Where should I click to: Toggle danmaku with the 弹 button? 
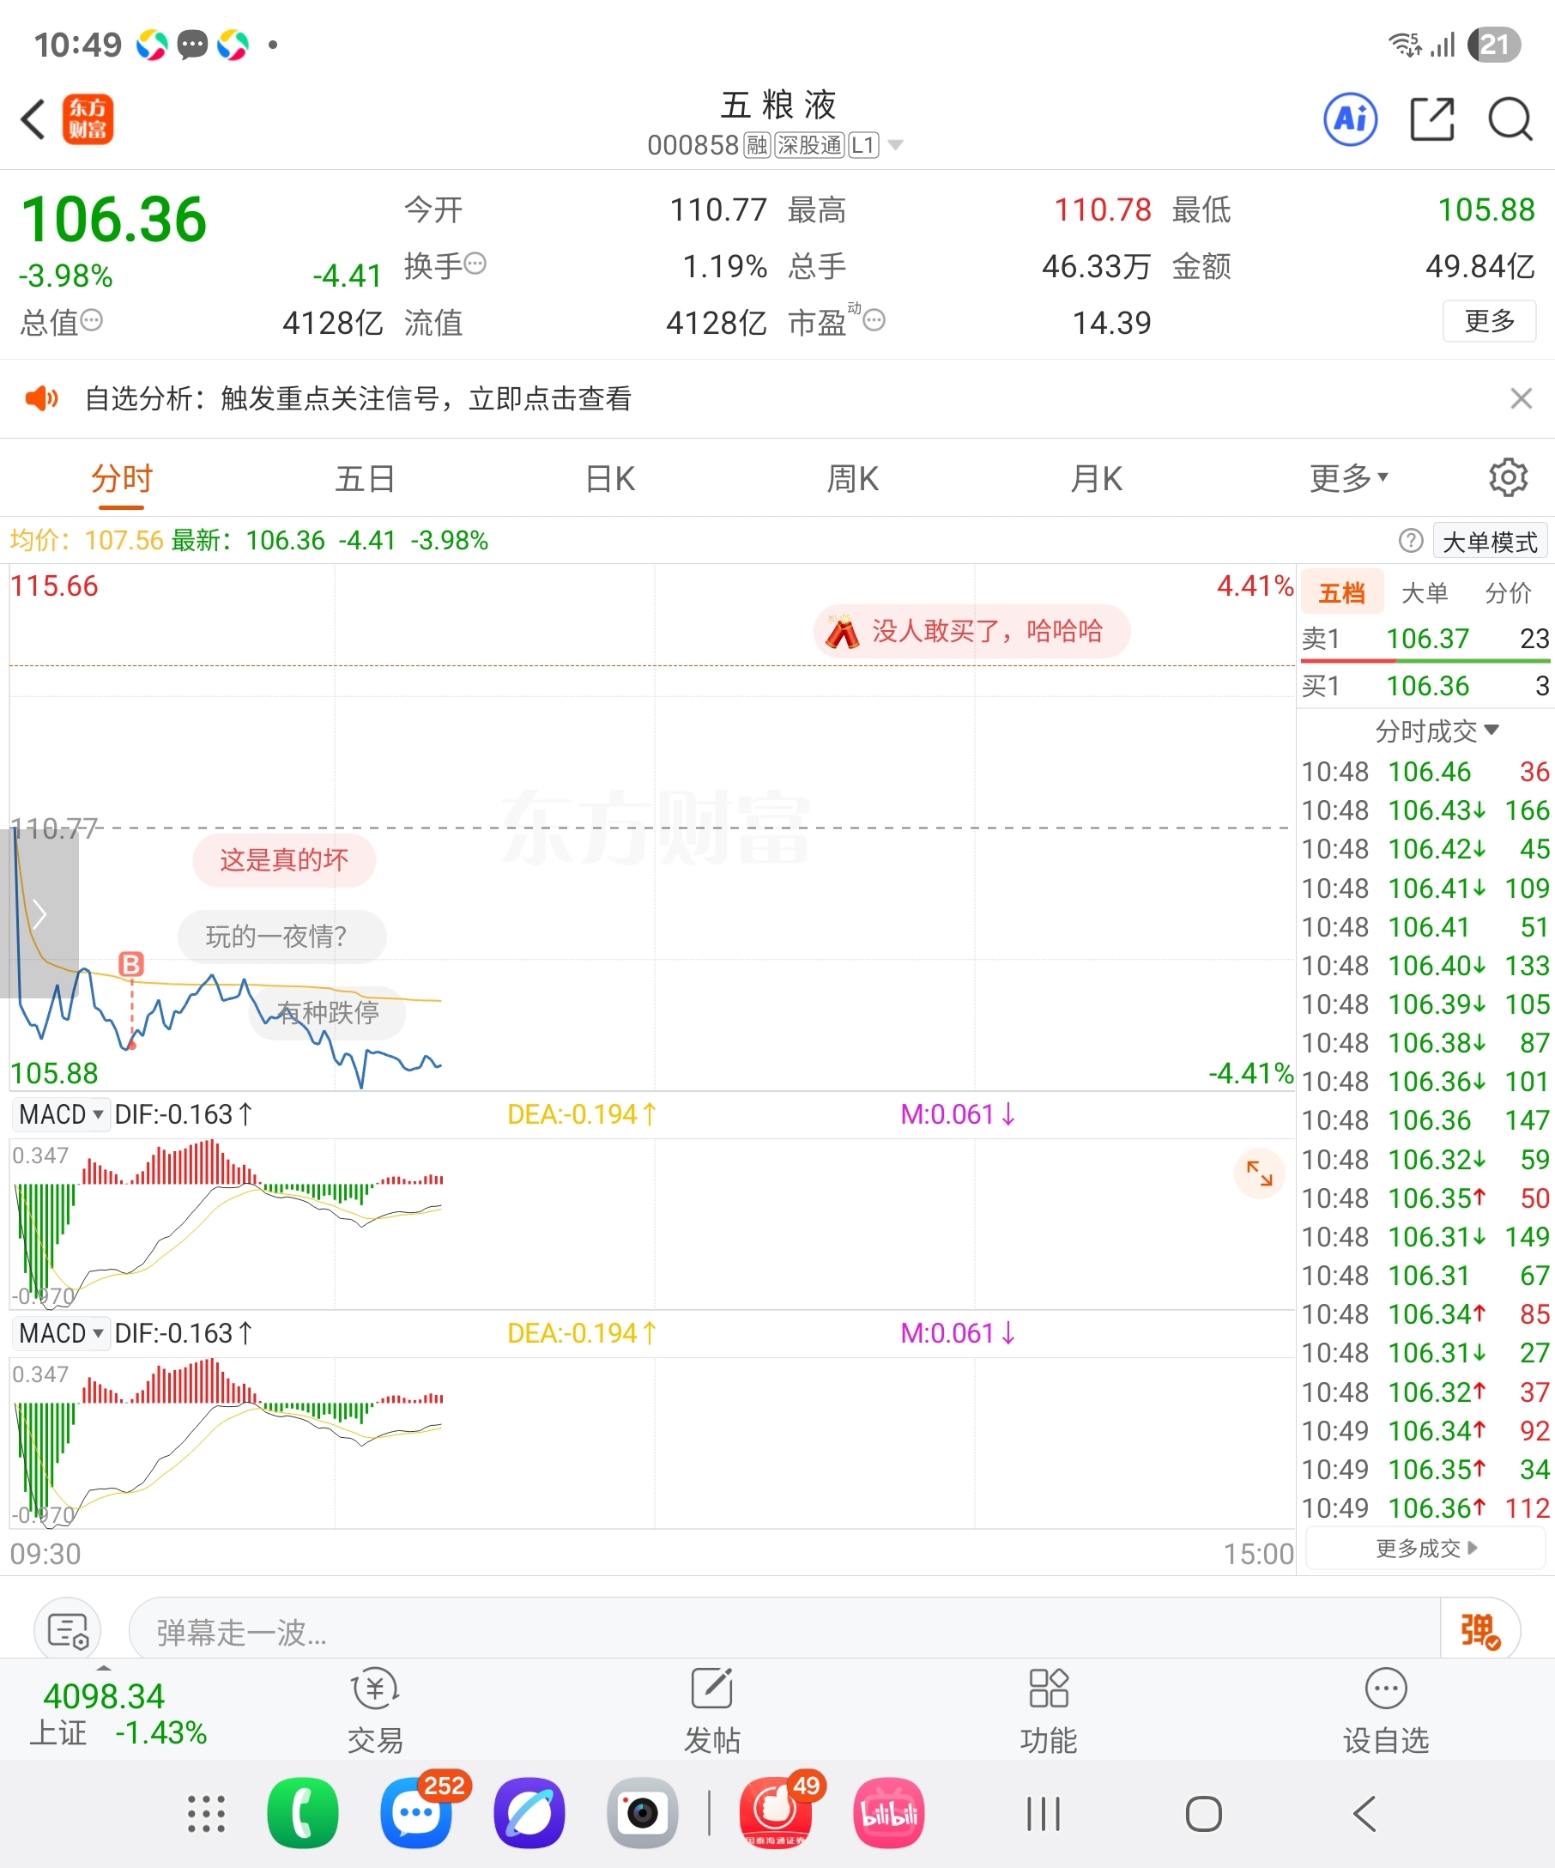[1479, 1630]
